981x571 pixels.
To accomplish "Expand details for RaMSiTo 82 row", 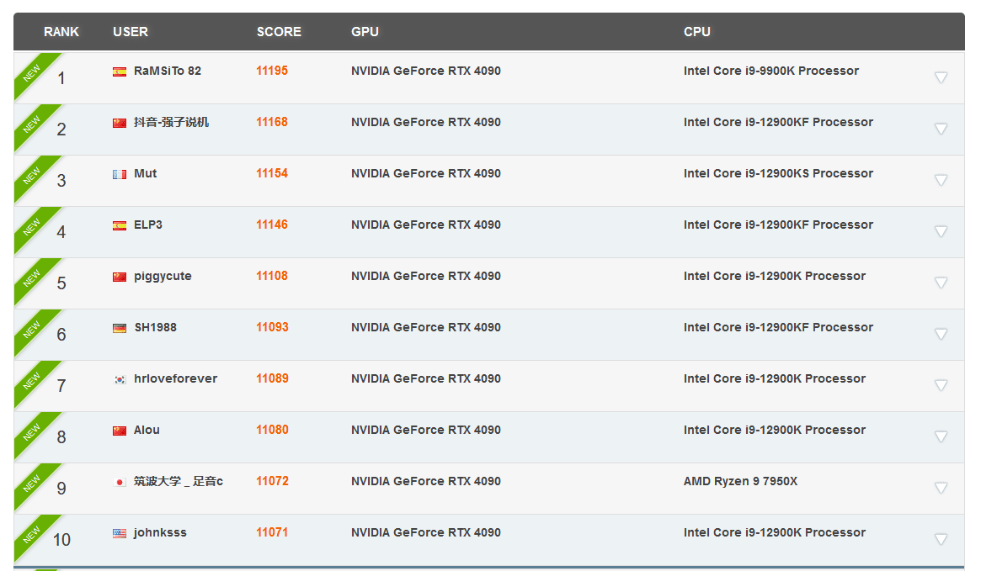I will point(941,77).
